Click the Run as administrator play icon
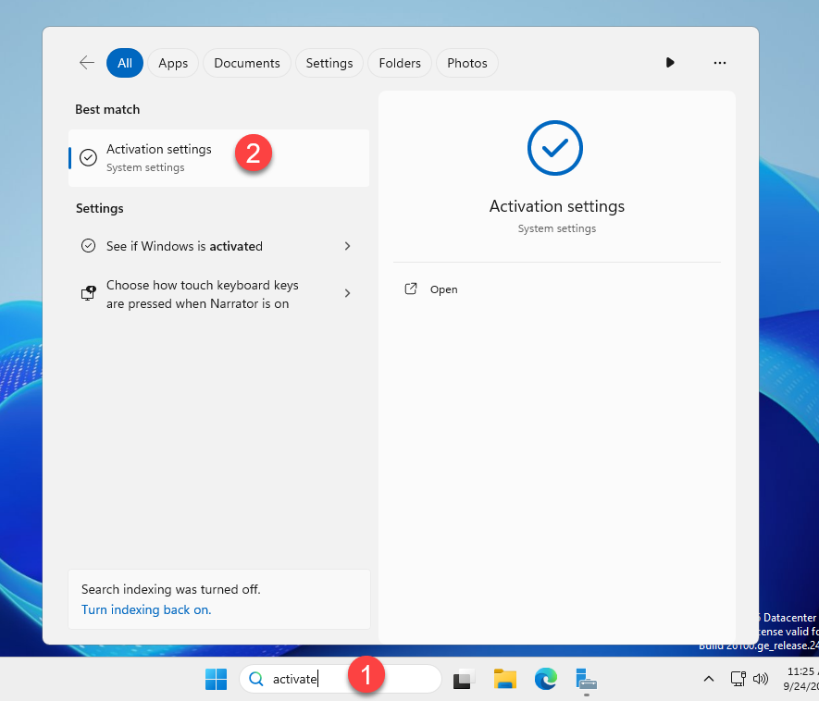 pyautogui.click(x=670, y=62)
